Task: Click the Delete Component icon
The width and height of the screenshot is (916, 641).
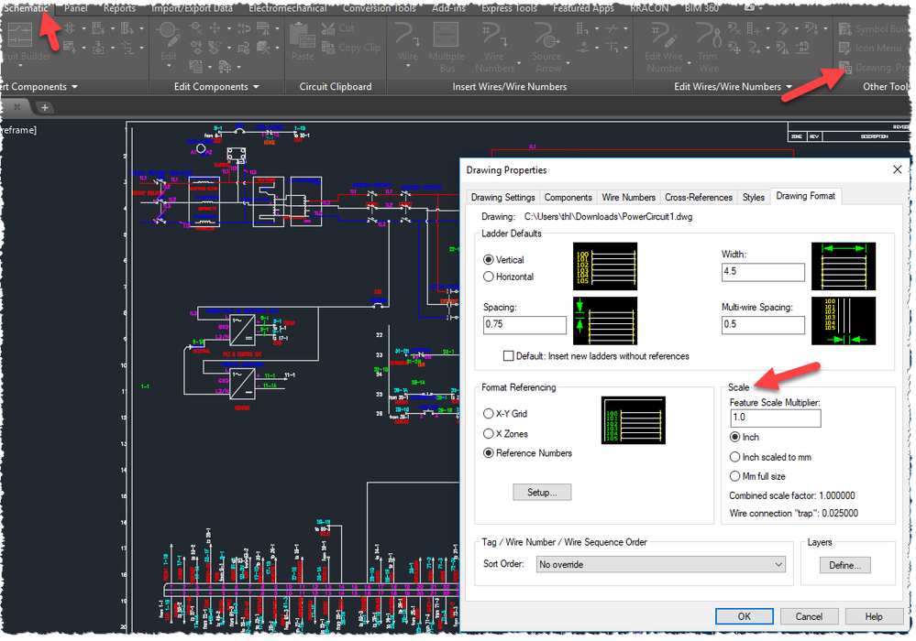Action: point(195,28)
